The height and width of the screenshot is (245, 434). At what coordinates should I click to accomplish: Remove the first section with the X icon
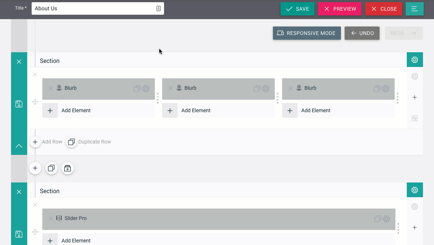tap(19, 61)
